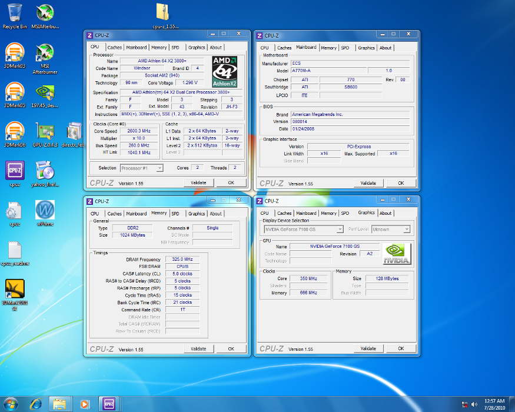Switch to CPU tab in Memory window
The width and height of the screenshot is (515, 412).
(x=95, y=214)
